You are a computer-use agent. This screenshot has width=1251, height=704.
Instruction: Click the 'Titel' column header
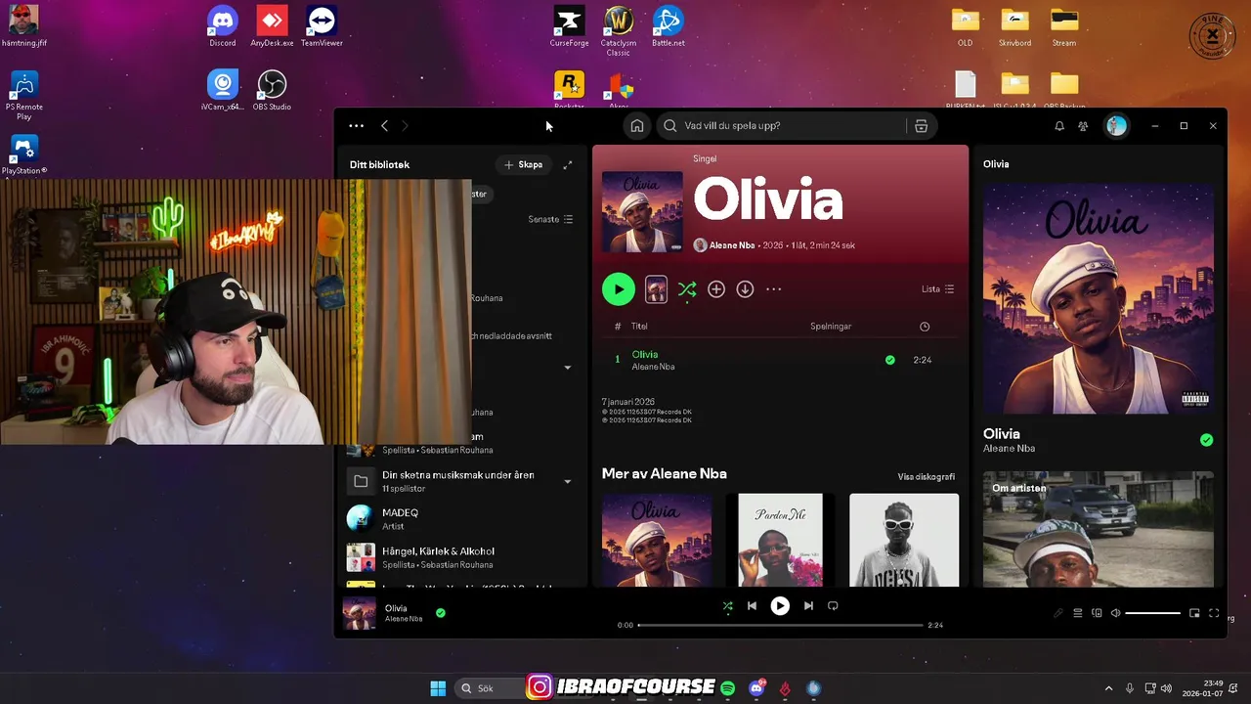639,327
